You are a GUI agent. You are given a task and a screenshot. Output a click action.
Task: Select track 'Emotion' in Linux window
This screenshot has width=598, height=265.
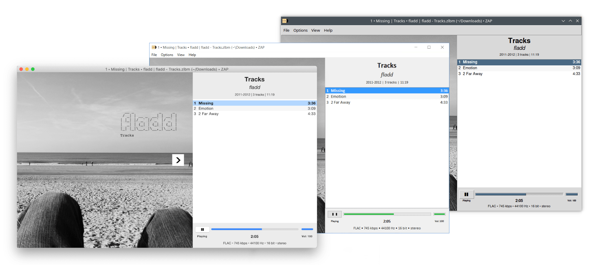519,68
